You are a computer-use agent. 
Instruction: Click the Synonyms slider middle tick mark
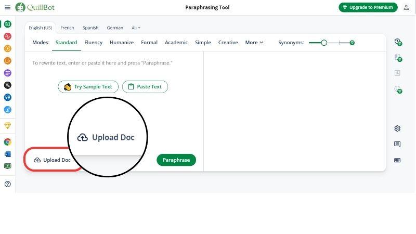[x=340, y=43]
